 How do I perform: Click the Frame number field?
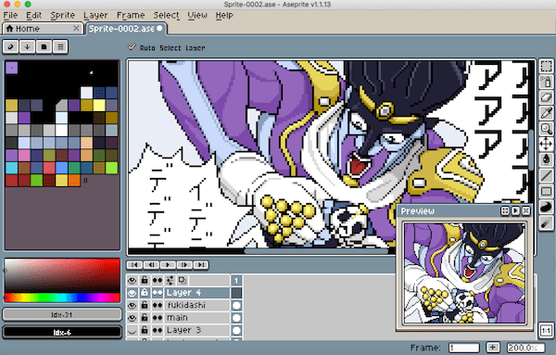pyautogui.click(x=463, y=348)
